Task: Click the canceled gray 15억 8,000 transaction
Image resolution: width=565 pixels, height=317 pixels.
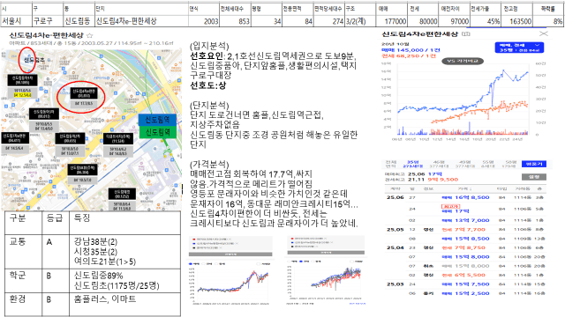Action: click(x=465, y=266)
